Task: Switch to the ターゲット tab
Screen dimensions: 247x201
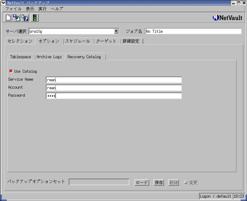Action: click(106, 41)
